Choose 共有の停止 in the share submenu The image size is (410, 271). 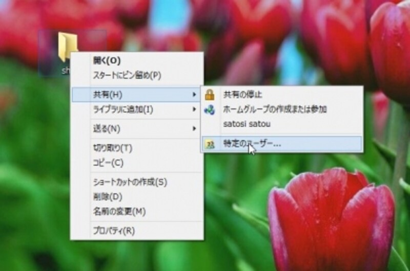point(282,95)
